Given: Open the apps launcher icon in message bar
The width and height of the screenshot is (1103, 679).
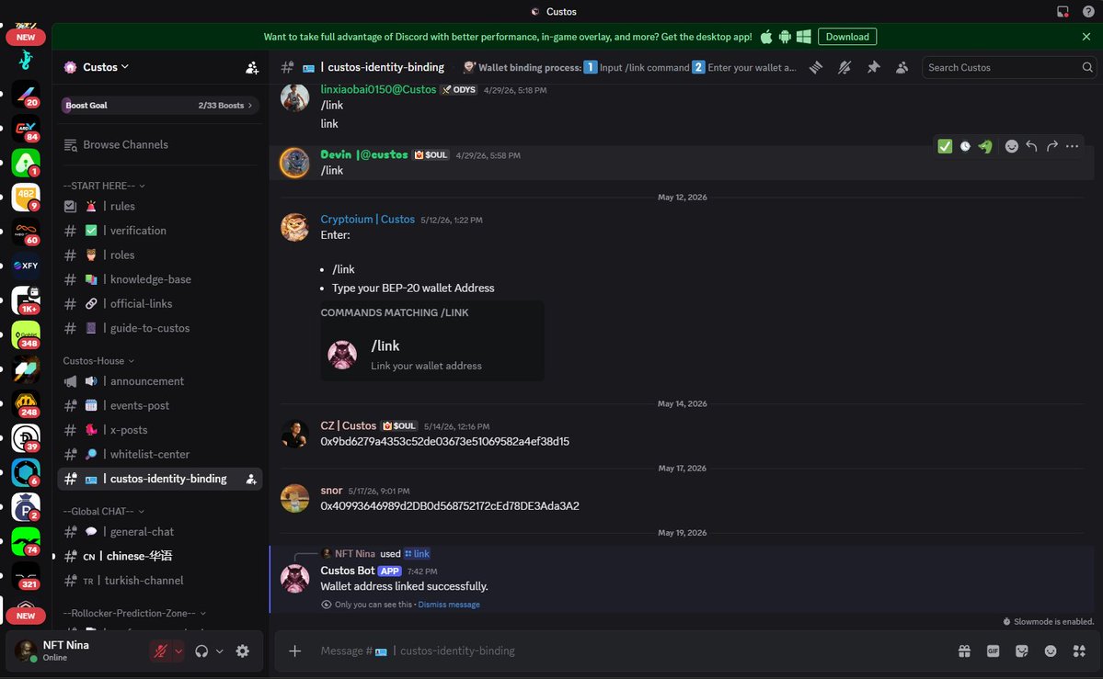Looking at the screenshot, I should point(1079,651).
